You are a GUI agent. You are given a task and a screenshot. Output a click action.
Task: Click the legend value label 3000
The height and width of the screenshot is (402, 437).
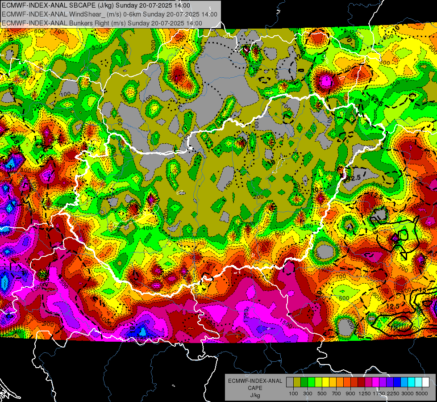coord(408,394)
